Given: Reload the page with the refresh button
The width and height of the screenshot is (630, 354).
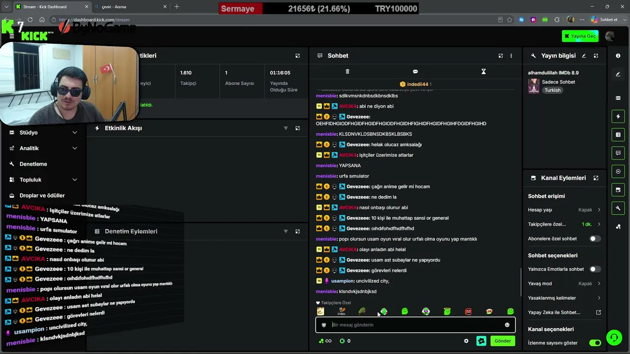Looking at the screenshot, I should 30,20.
